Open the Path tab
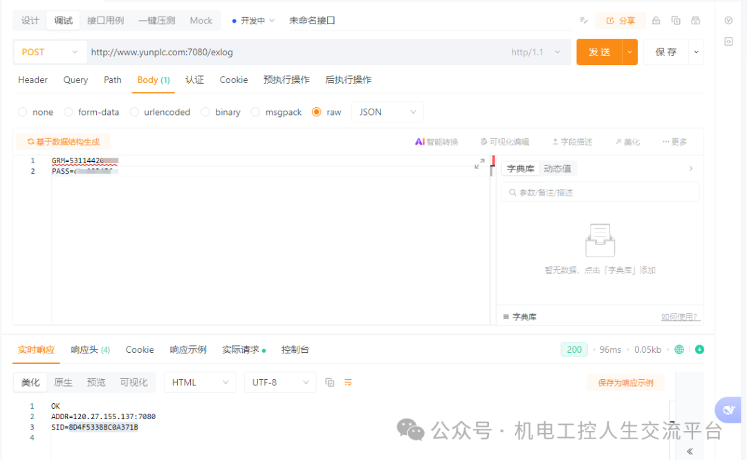Viewport: 747px width, 460px height. 113,80
